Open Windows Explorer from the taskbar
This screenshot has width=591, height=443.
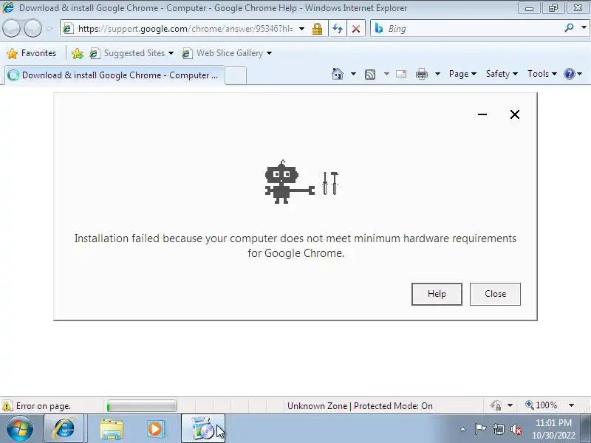pos(112,429)
